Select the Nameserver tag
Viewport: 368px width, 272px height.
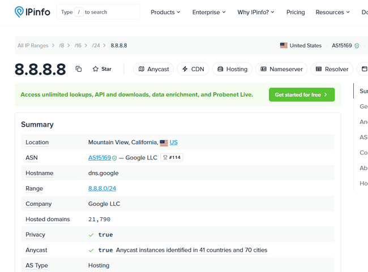click(281, 69)
